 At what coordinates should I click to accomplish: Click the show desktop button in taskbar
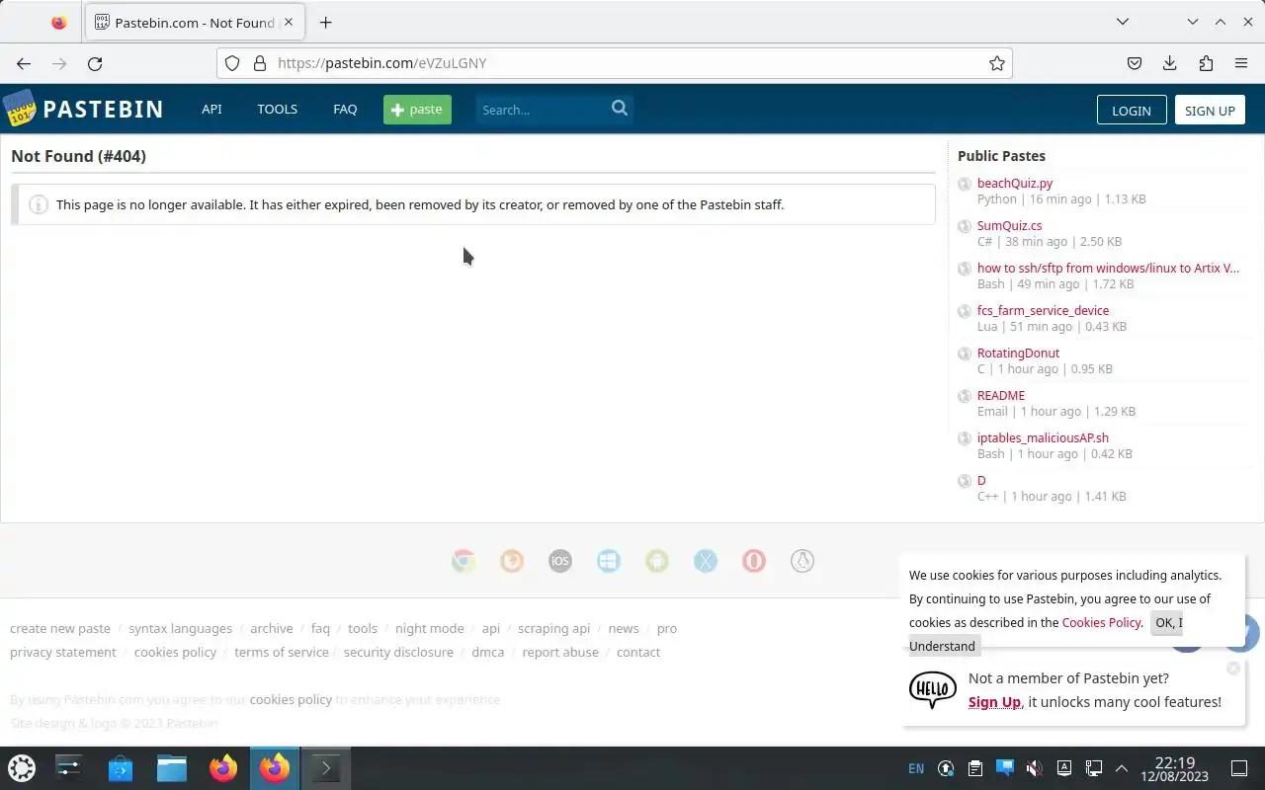pos(1239,768)
